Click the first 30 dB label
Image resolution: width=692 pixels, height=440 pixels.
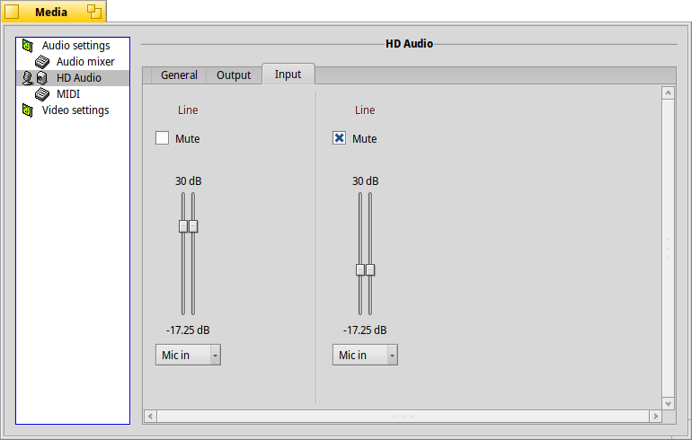coord(189,181)
